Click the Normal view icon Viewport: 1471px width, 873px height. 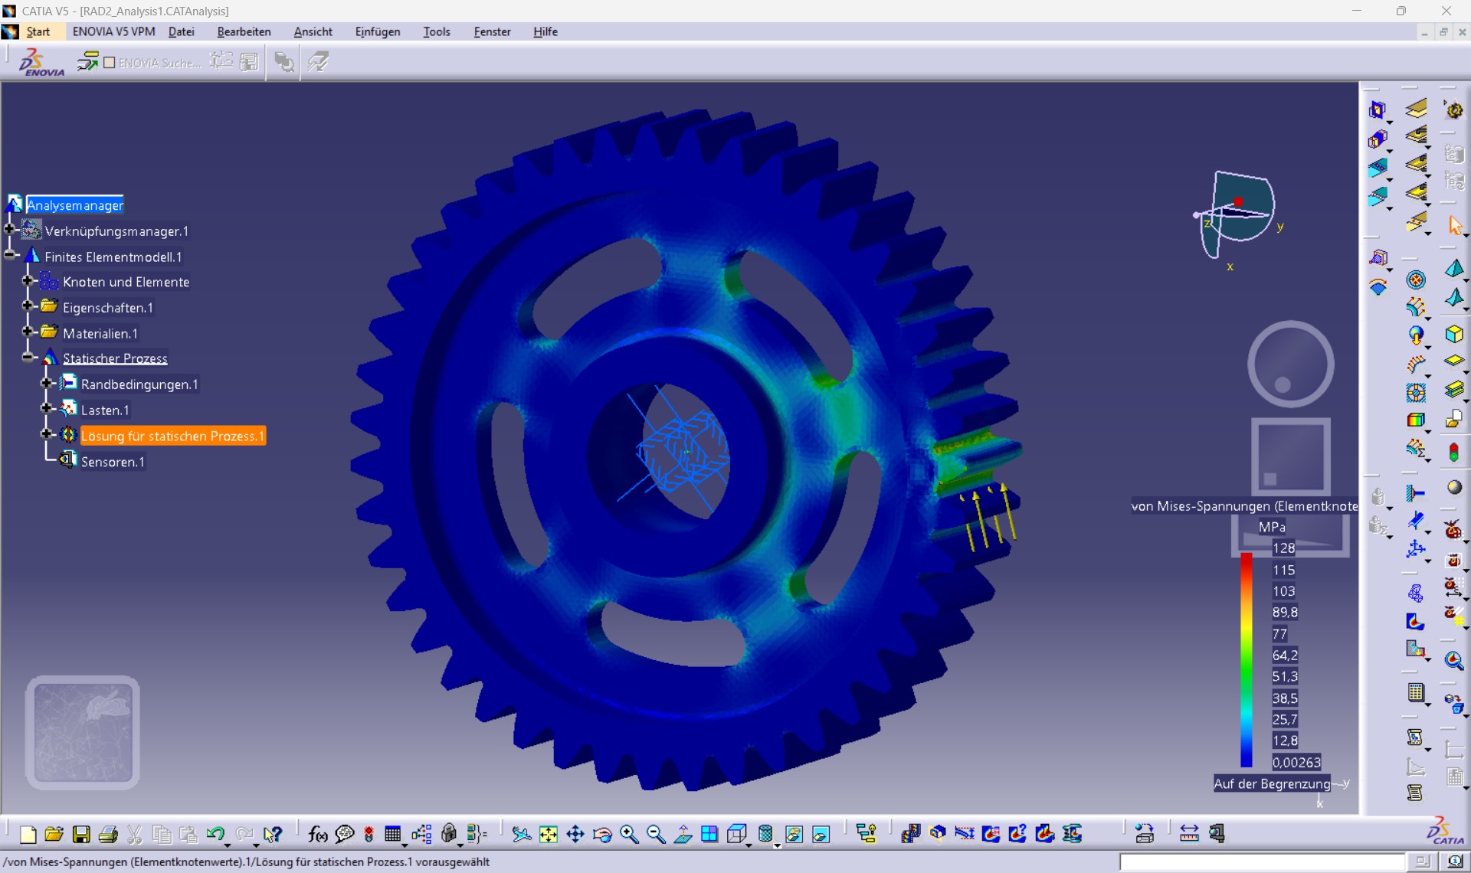(683, 834)
